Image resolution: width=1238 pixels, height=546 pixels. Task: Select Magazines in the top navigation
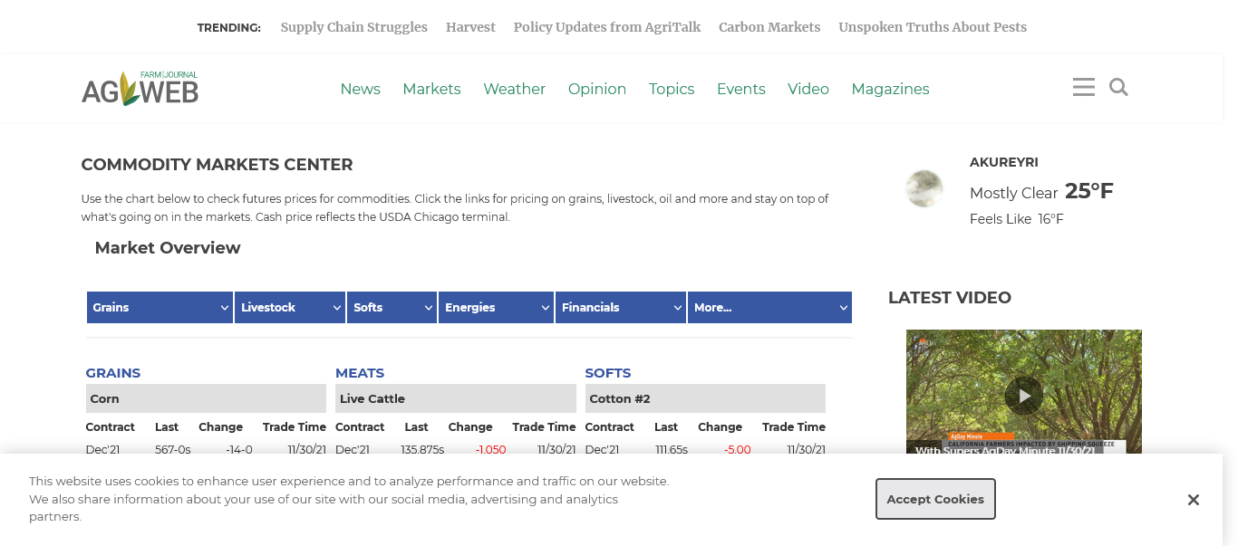[x=890, y=89]
